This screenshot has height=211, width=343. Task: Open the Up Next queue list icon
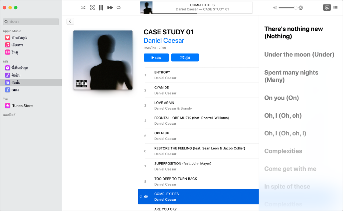click(336, 7)
